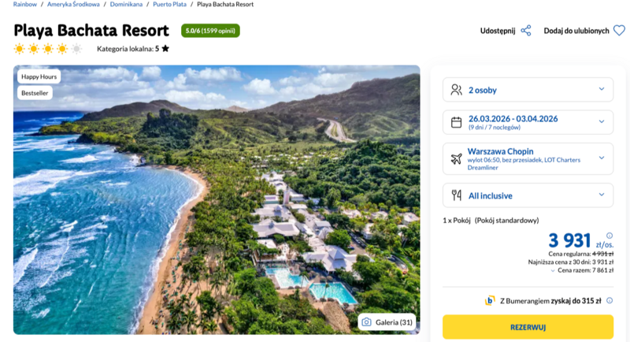Screen dimensions: 630x342
Task: Expand the 2 osoby travelers dropdown
Action: click(602, 90)
